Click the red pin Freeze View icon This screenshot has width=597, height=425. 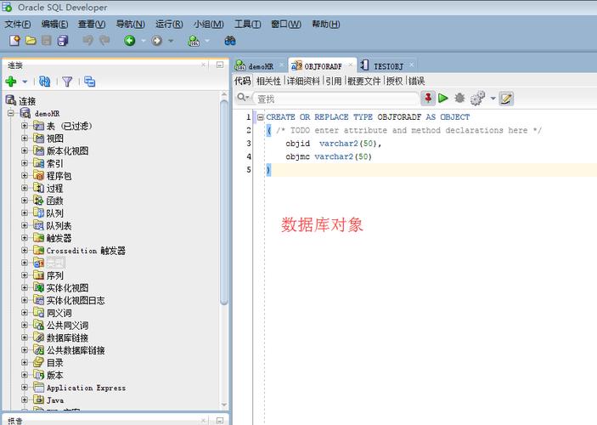click(x=428, y=98)
